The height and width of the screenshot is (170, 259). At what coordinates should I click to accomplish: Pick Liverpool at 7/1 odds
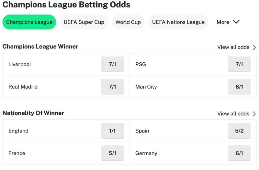point(112,64)
